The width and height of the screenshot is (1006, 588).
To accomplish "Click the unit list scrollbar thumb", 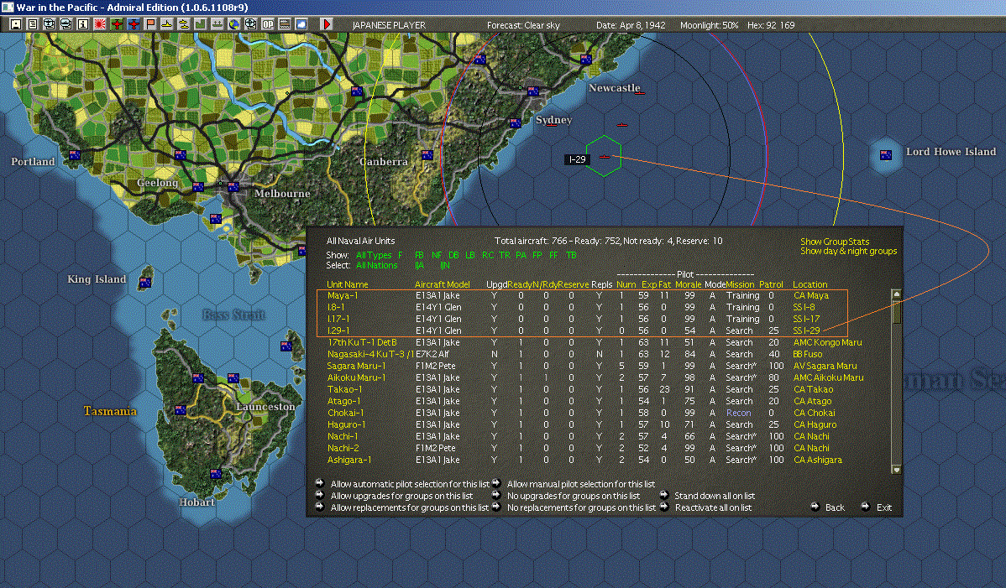I will [x=896, y=312].
